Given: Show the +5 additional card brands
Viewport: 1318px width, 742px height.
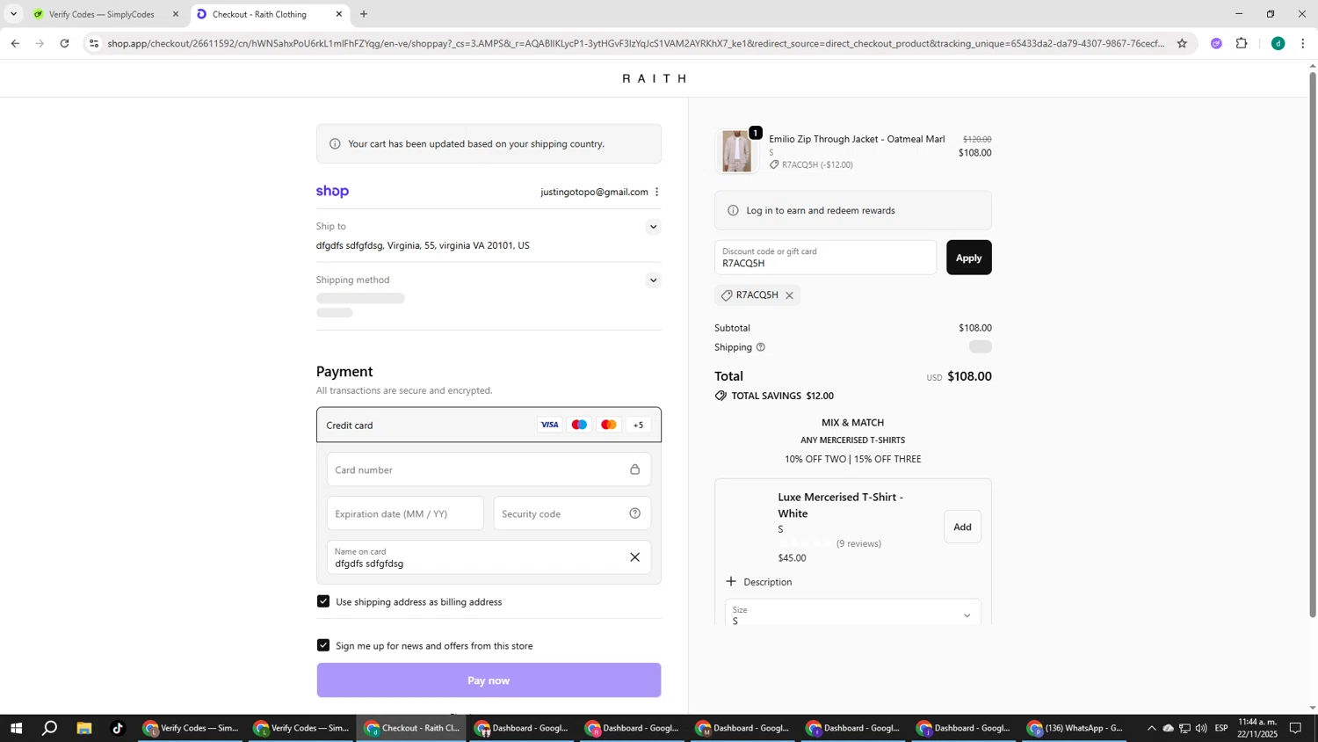Looking at the screenshot, I should point(639,425).
